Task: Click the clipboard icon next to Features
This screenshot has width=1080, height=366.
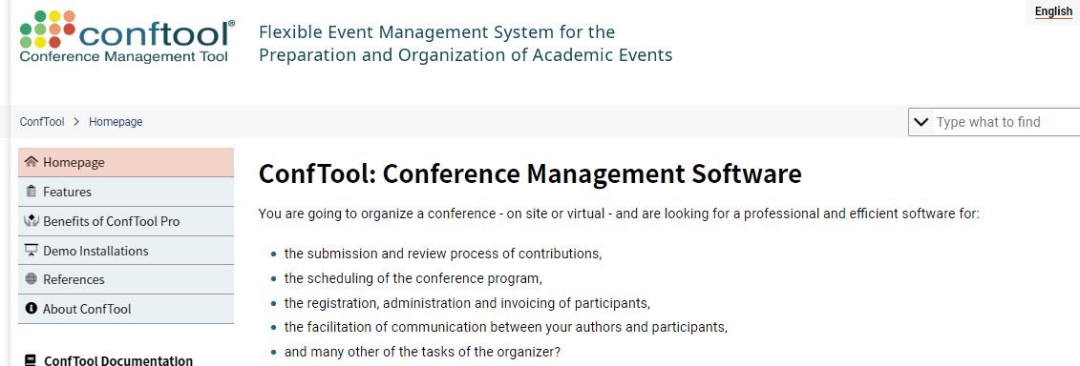Action: (31, 192)
